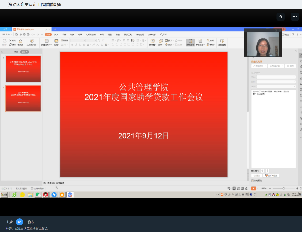Click the Underline U formatting icon

click(x=80, y=45)
